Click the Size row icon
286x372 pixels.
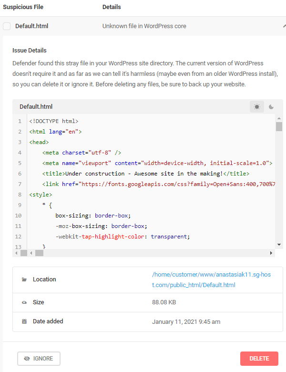click(x=24, y=302)
